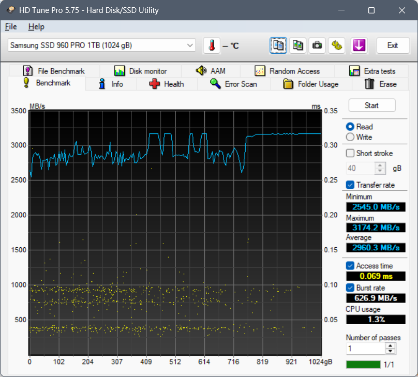Switch to the Random Access tab
Viewport: 418px width, 377px height.
(x=288, y=71)
